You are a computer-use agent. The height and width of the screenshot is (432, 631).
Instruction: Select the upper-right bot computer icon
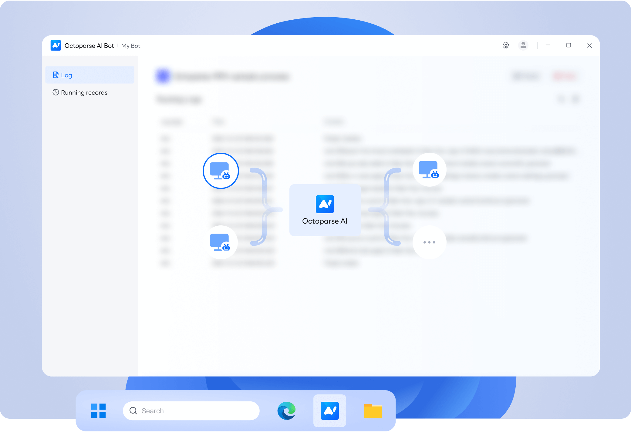click(x=429, y=170)
